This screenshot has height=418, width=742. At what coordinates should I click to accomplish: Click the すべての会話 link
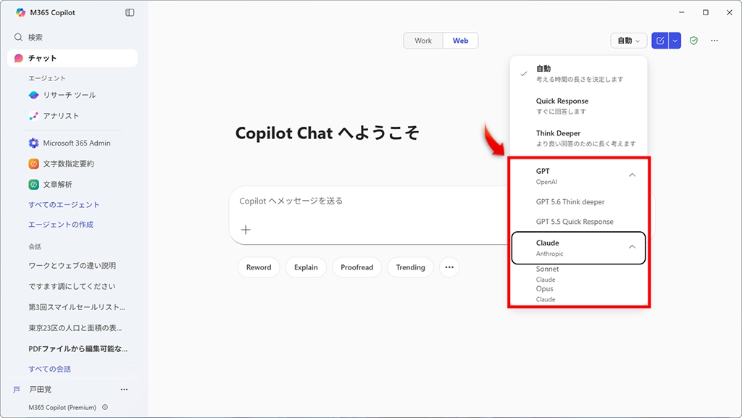click(x=50, y=369)
